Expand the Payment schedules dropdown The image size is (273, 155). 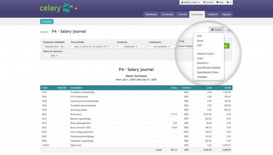pyautogui.click(x=55, y=46)
